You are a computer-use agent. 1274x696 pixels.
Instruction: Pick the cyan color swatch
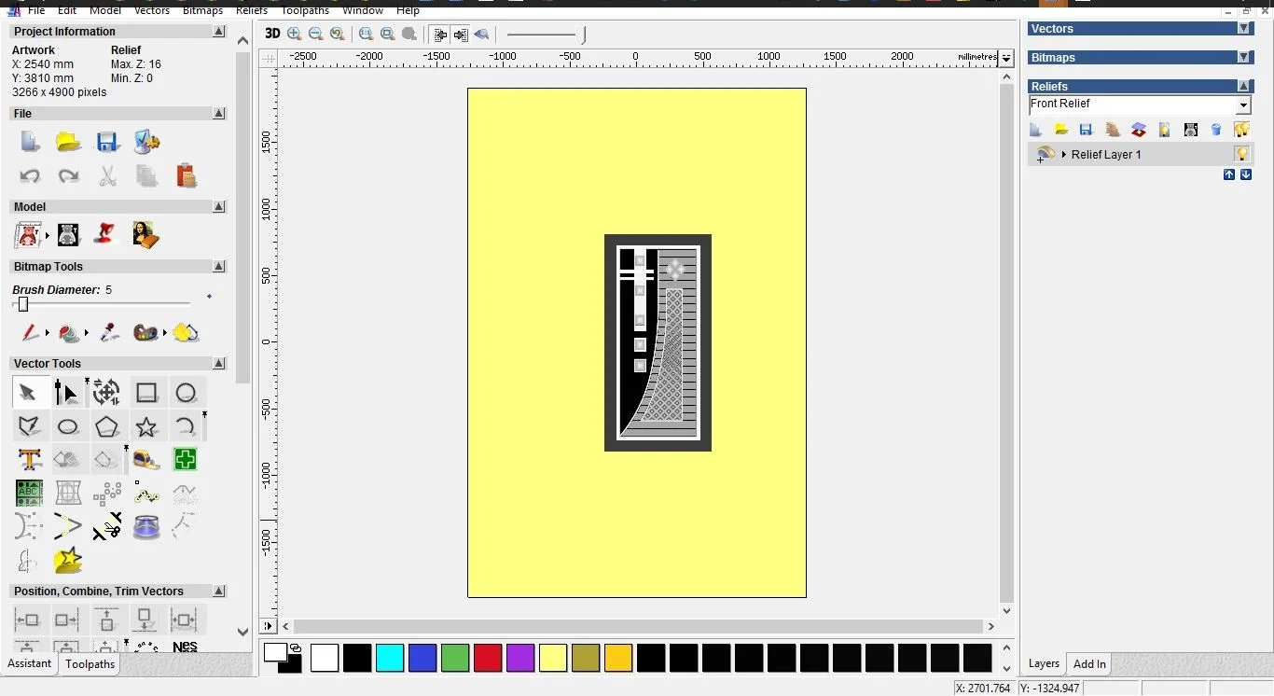coord(389,658)
